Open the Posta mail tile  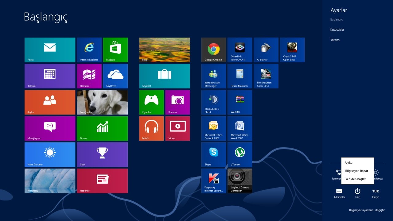pyautogui.click(x=50, y=50)
